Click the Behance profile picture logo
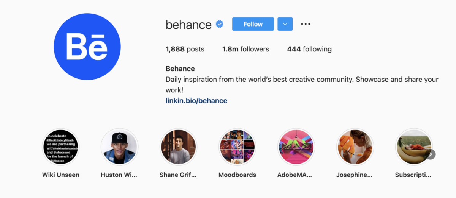Screen dimensions: 456x198 coord(87,47)
